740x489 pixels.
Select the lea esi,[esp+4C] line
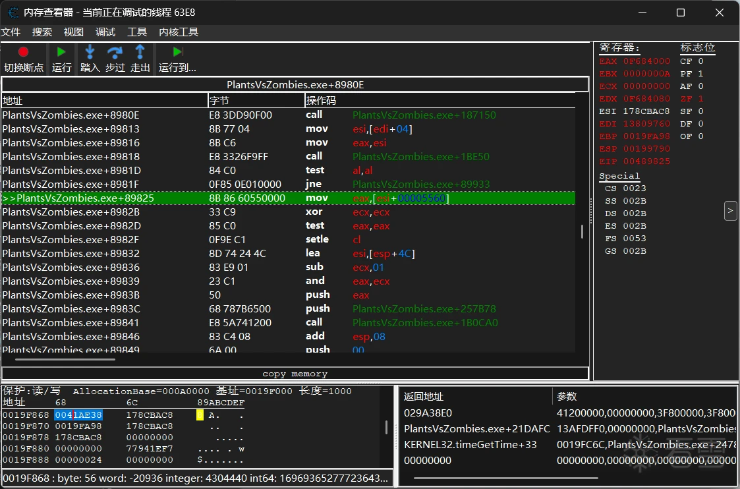pos(289,254)
